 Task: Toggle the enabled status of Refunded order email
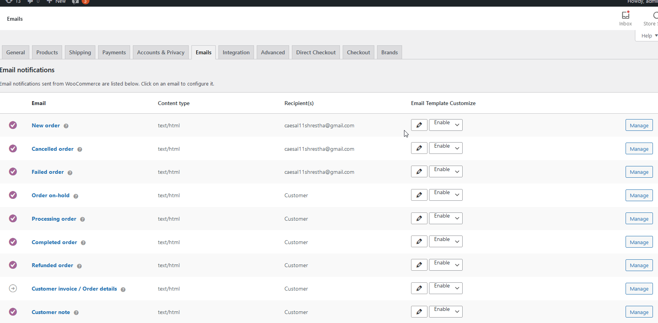pos(13,265)
